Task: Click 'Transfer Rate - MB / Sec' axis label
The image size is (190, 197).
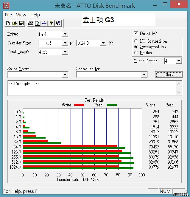Action: tap(78, 179)
